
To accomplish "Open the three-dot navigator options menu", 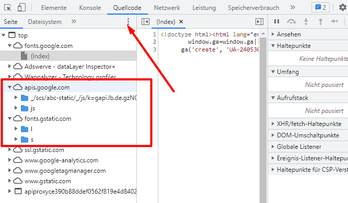I will tap(128, 21).
